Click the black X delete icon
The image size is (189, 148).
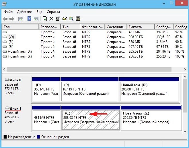[51, 19]
